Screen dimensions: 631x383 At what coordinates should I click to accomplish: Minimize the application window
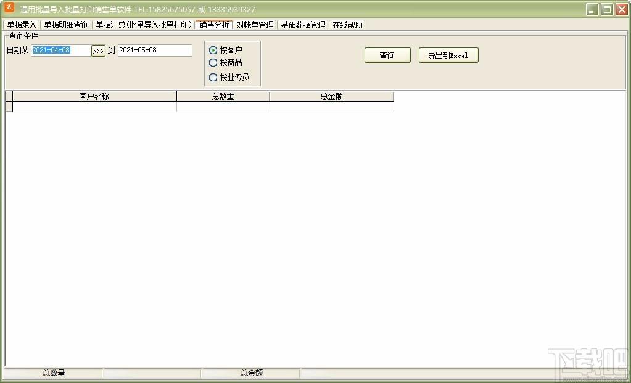pyautogui.click(x=592, y=9)
